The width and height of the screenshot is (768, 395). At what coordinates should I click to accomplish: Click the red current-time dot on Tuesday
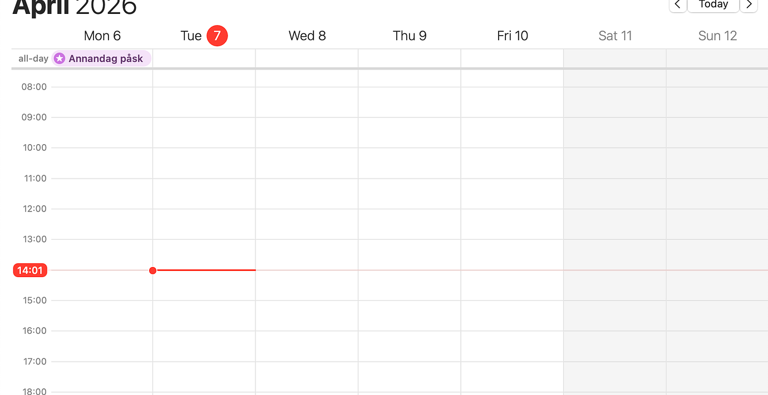152,270
